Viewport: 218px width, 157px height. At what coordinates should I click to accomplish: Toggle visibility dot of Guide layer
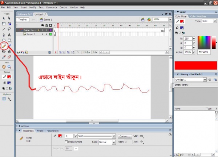[43, 30]
